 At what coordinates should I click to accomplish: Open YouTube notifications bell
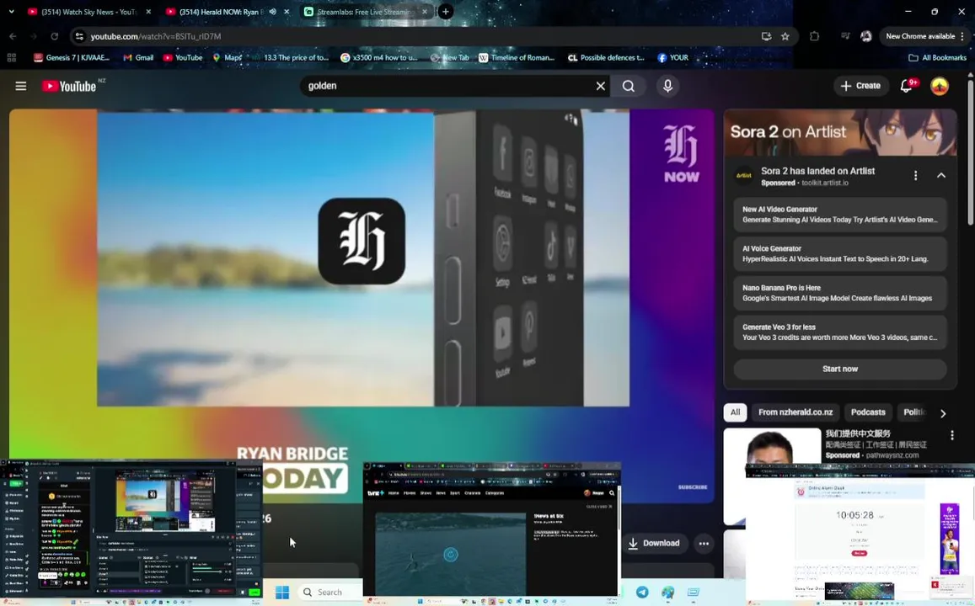[907, 86]
